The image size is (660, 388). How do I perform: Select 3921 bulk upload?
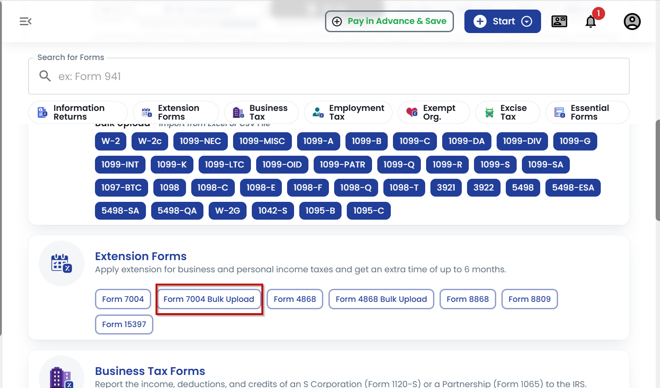pyautogui.click(x=446, y=187)
